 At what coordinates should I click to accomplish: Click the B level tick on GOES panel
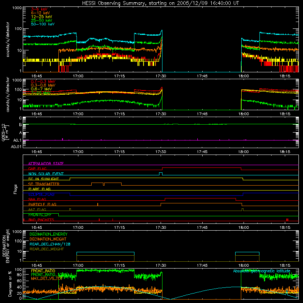pyautogui.click(x=20, y=125)
